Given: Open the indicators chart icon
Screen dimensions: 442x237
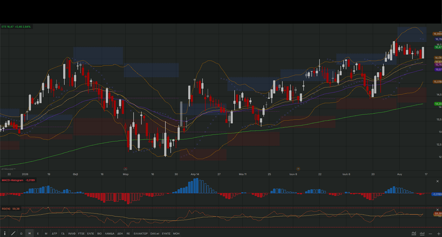Looking at the screenshot, I should [414, 233].
